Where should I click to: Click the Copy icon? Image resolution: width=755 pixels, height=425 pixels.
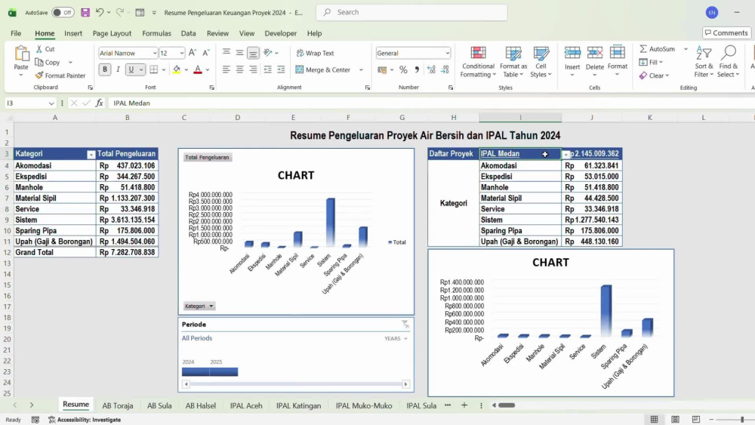[x=39, y=63]
